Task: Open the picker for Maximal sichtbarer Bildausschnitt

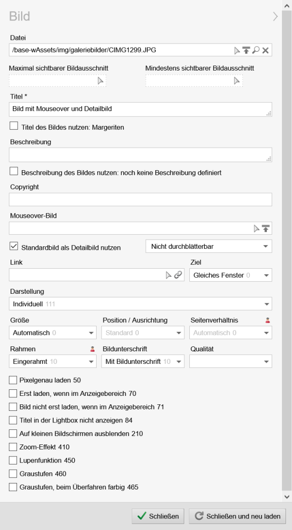Action: [x=100, y=81]
